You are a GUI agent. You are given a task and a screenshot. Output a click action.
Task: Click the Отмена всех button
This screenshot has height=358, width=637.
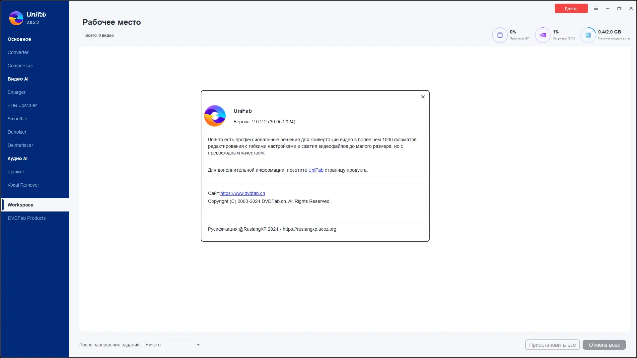[x=604, y=345]
